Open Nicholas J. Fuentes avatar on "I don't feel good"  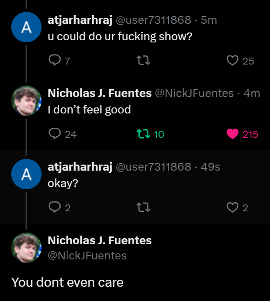point(26,101)
